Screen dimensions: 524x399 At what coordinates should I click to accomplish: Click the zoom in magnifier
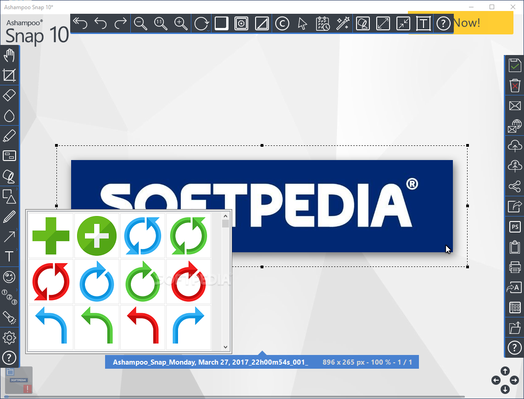pos(181,23)
